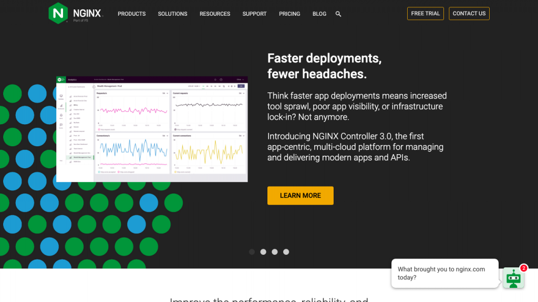The image size is (538, 302).
Task: Click the LEARN MORE button
Action: [300, 196]
